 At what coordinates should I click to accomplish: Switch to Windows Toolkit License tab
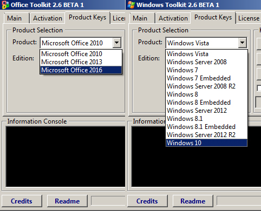pos(249,18)
